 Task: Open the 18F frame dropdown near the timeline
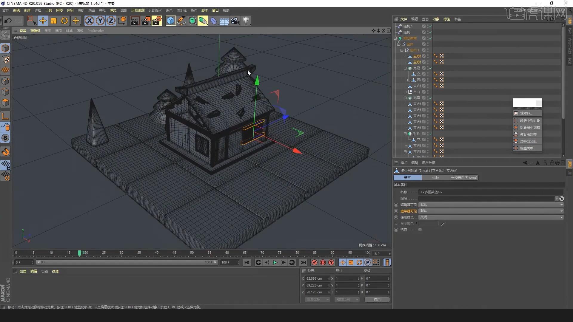click(x=381, y=253)
